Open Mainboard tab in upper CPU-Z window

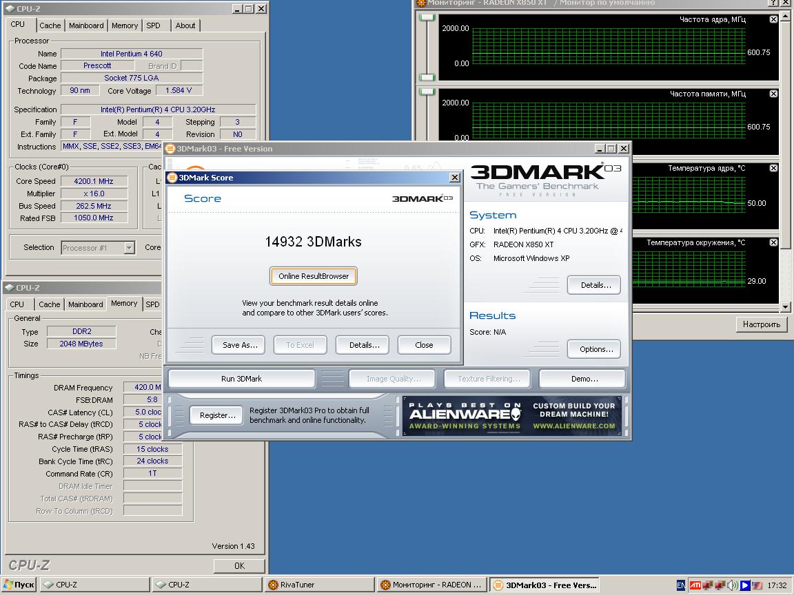pyautogui.click(x=86, y=25)
